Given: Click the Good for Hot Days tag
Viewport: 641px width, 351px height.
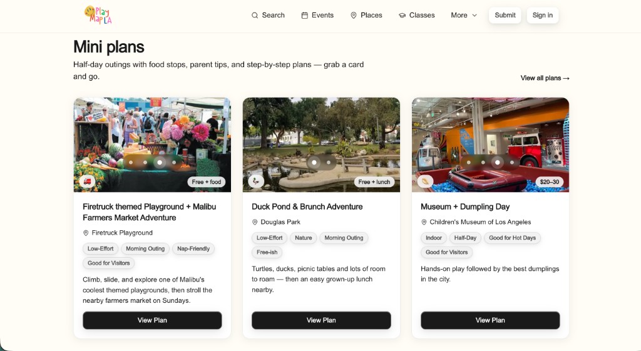Looking at the screenshot, I should tap(512, 238).
